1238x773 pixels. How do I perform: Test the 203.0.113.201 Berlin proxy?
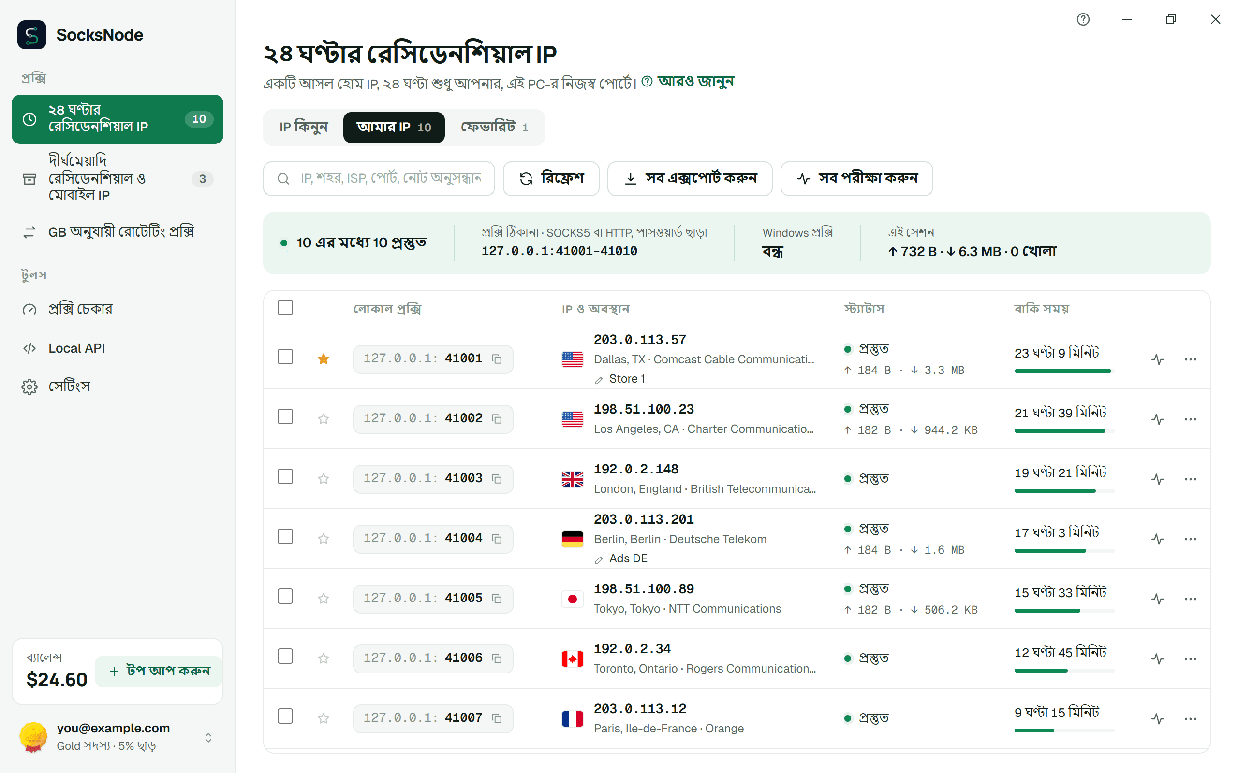[x=1158, y=538]
